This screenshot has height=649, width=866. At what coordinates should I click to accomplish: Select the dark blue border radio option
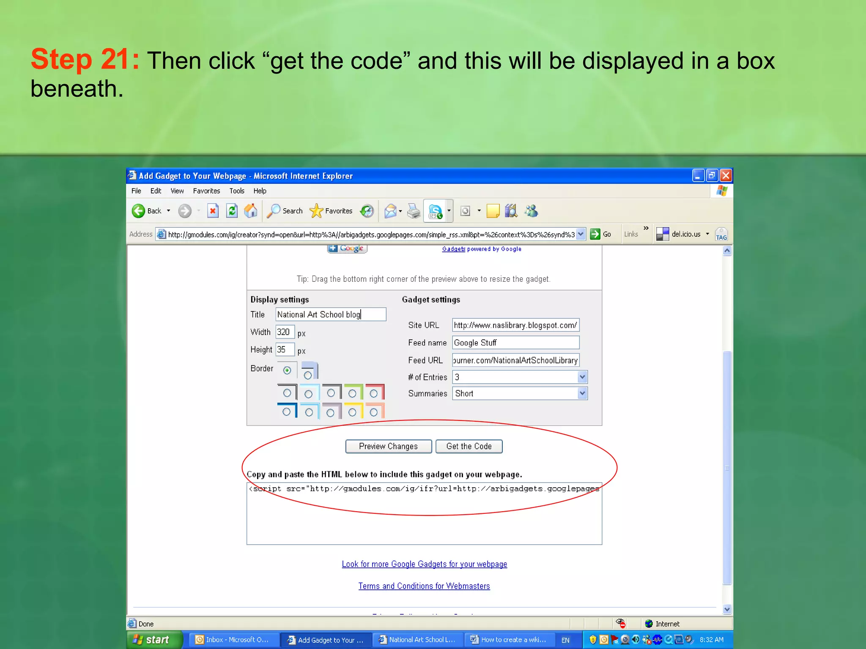[286, 412]
